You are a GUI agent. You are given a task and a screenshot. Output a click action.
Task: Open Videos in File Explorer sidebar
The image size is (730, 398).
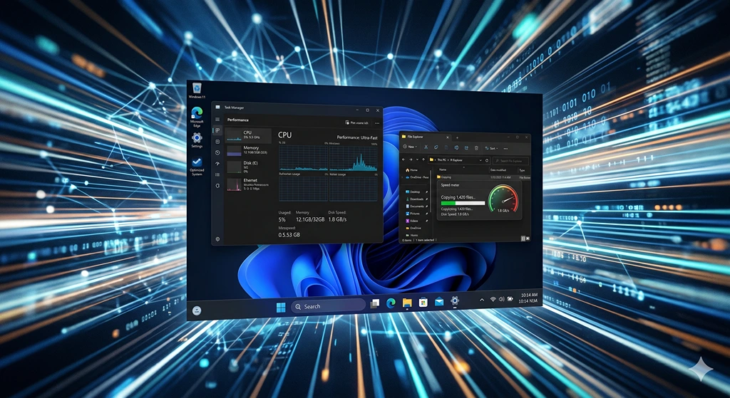[x=411, y=221]
